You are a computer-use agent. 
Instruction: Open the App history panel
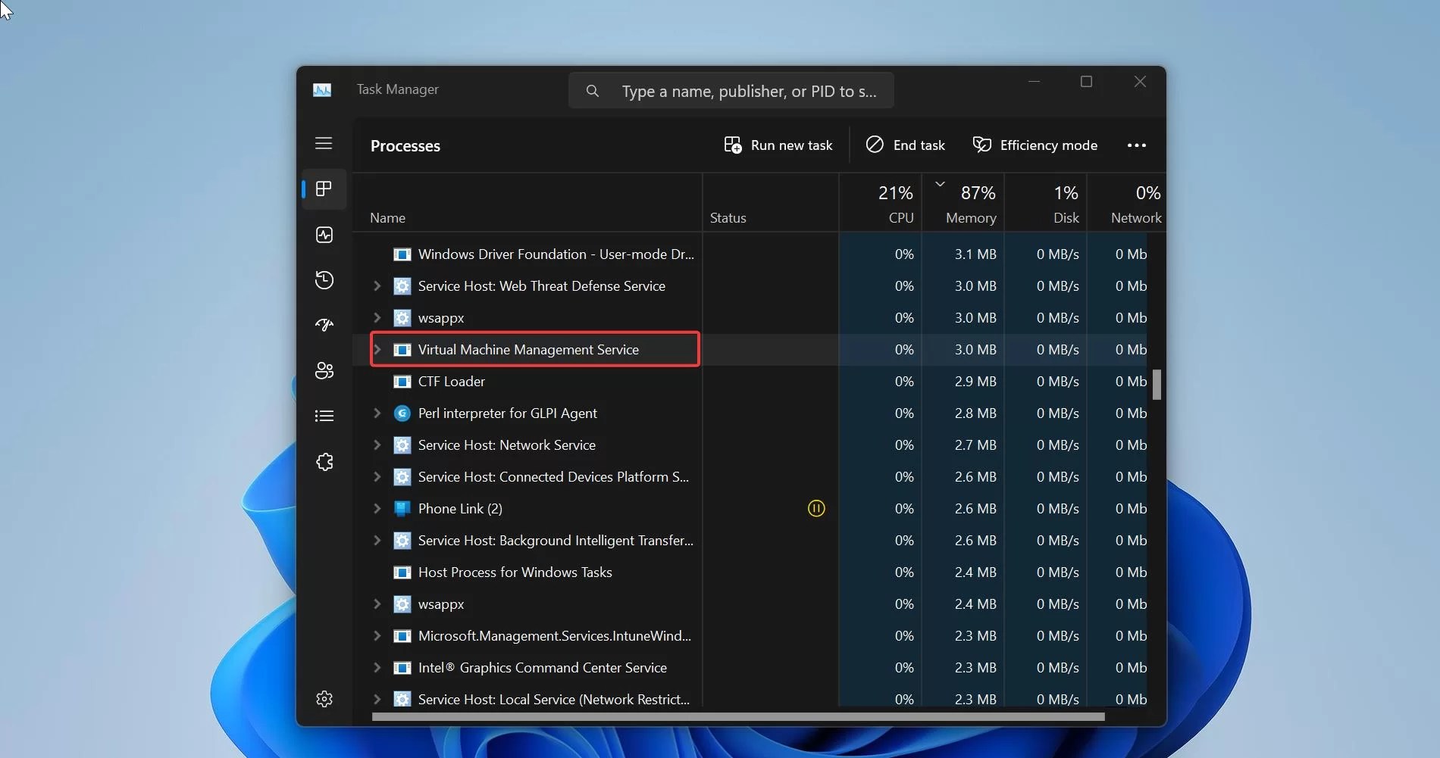324,279
